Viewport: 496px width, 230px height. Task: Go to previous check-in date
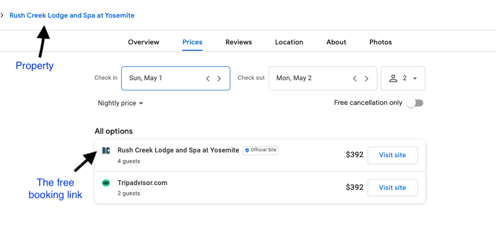(x=208, y=78)
